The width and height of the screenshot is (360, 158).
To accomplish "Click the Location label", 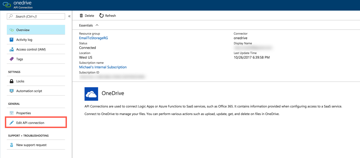I will click(85, 53).
